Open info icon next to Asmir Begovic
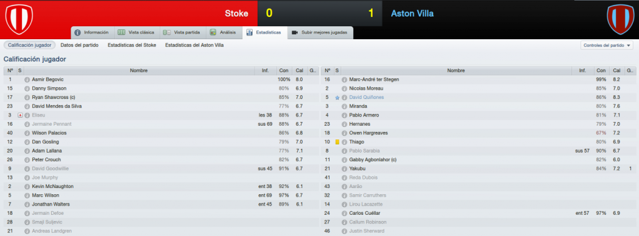This screenshot has width=639, height=236. 27,79
